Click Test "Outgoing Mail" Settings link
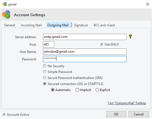This screenshot has width=152, height=119. coord(127,103)
